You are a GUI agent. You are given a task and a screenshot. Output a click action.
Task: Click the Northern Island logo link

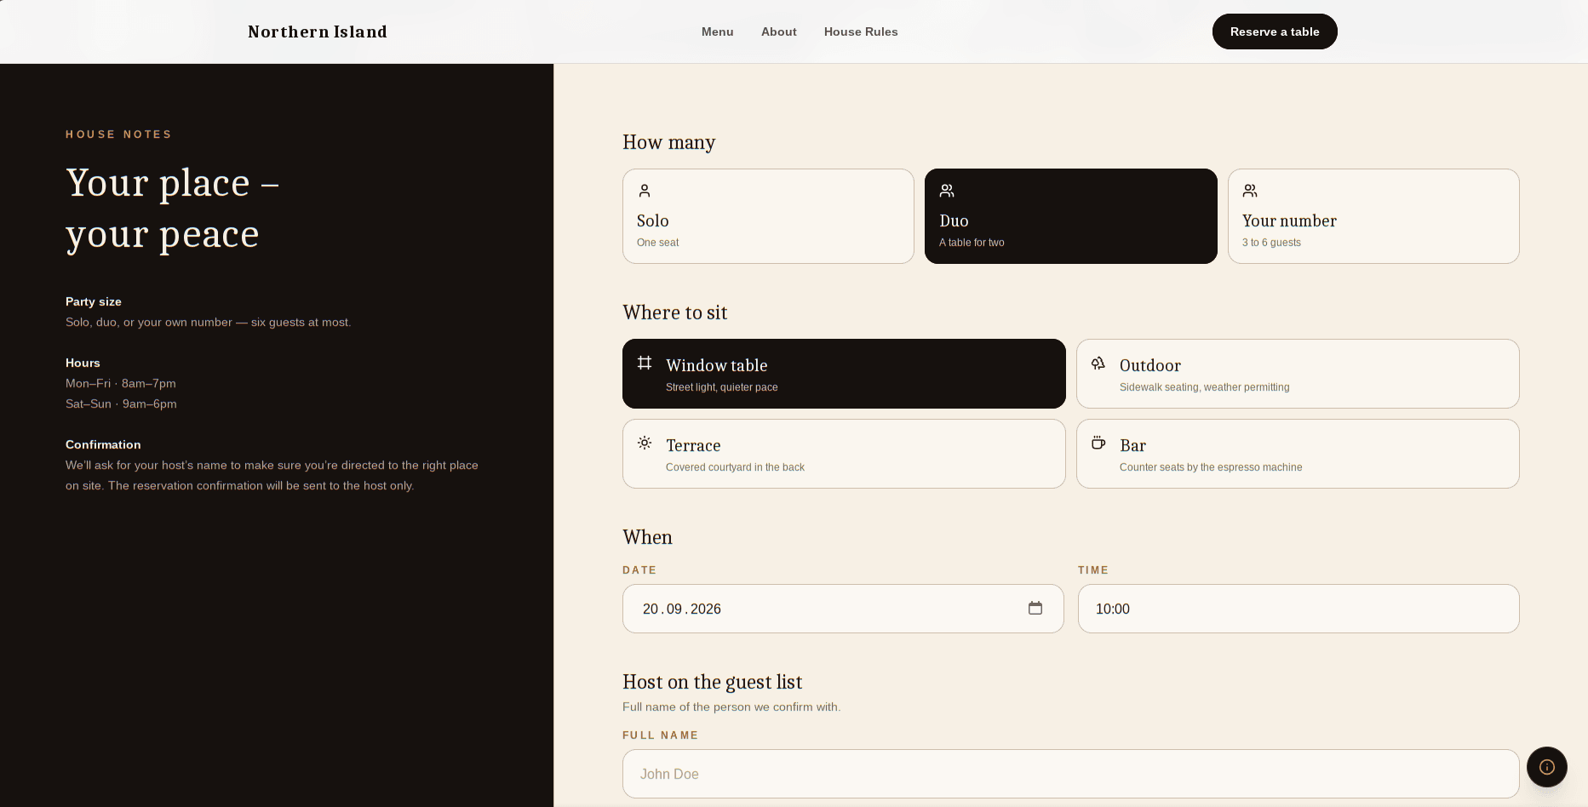318,31
